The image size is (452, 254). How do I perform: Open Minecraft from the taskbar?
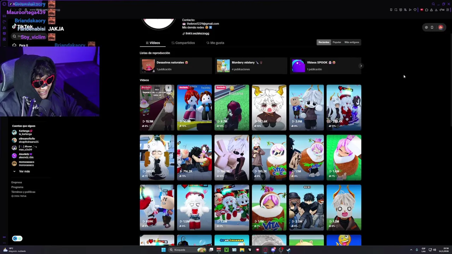click(226, 250)
